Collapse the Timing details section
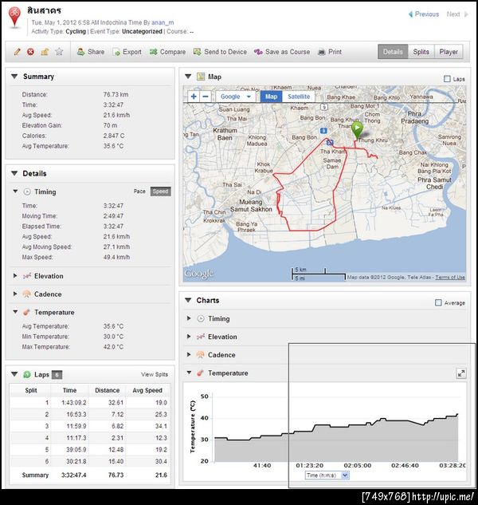 15,191
